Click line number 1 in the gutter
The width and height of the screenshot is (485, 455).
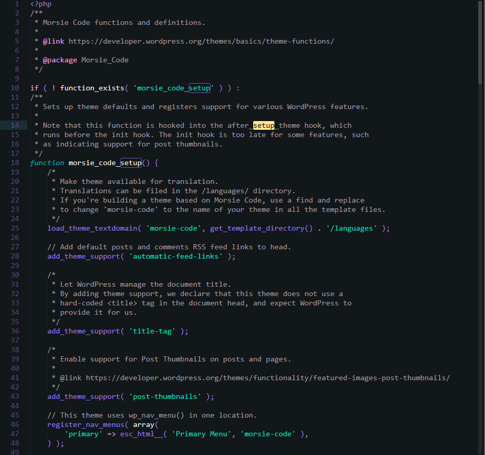click(x=17, y=4)
